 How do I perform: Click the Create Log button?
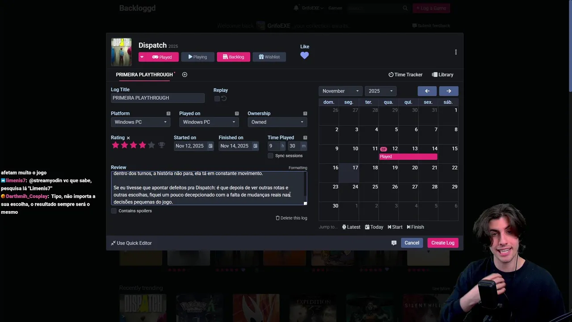point(443,243)
